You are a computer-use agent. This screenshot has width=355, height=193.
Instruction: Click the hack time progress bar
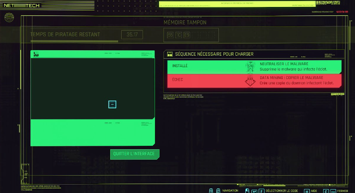[74, 41]
